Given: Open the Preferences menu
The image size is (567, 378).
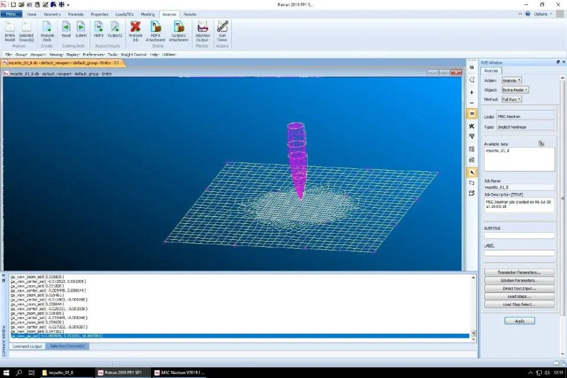Looking at the screenshot, I should (93, 54).
